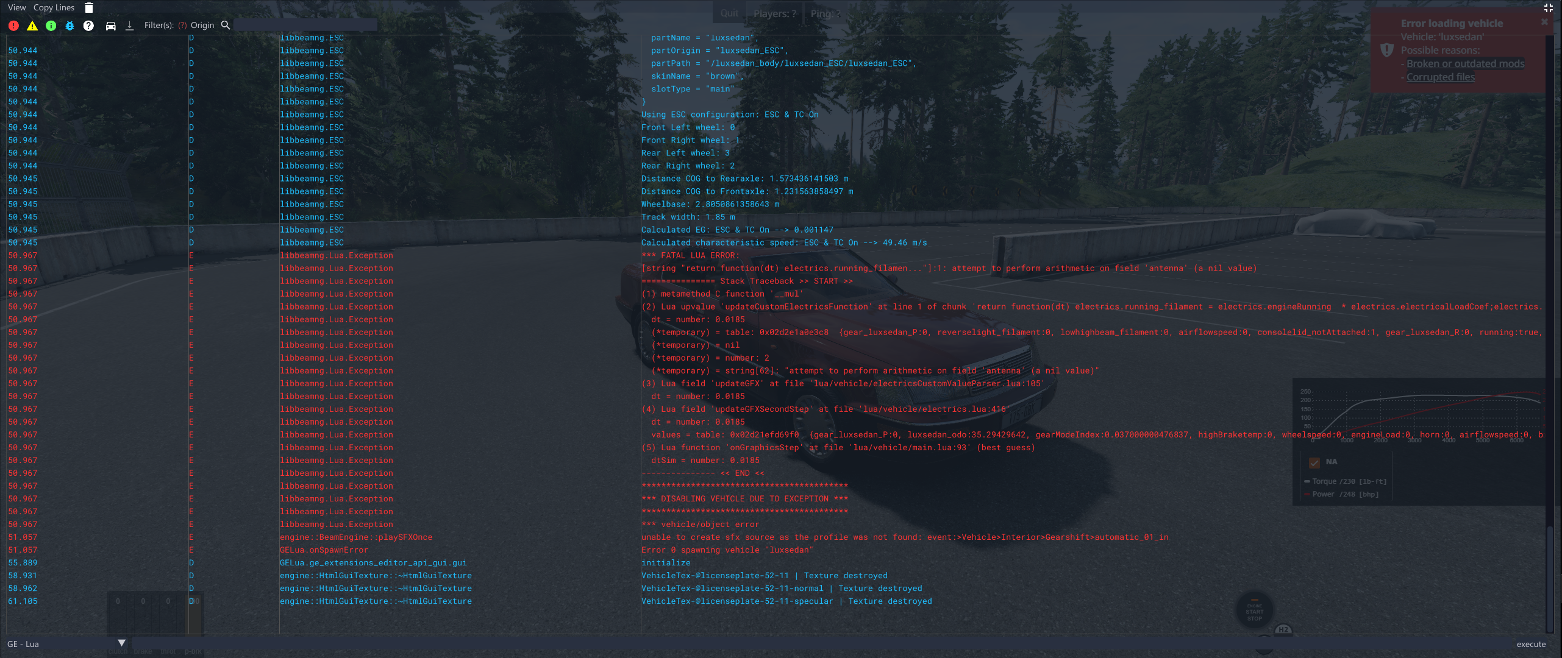
Task: Open the Broken or outdated mods link
Action: pos(1465,64)
